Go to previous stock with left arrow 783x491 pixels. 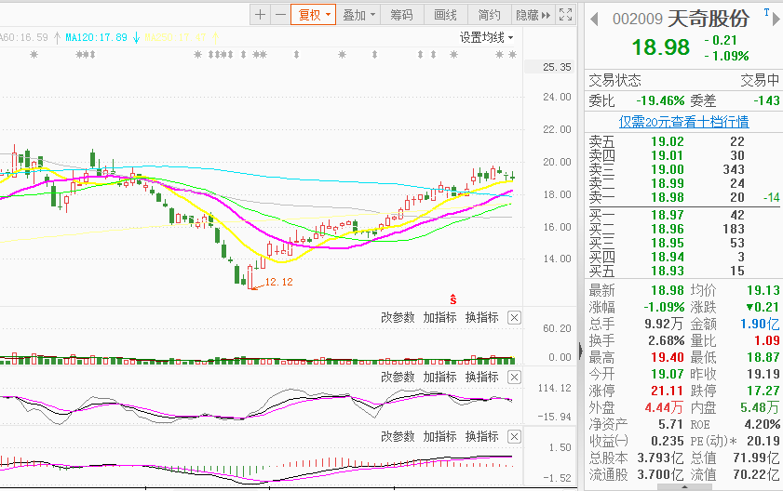(594, 19)
